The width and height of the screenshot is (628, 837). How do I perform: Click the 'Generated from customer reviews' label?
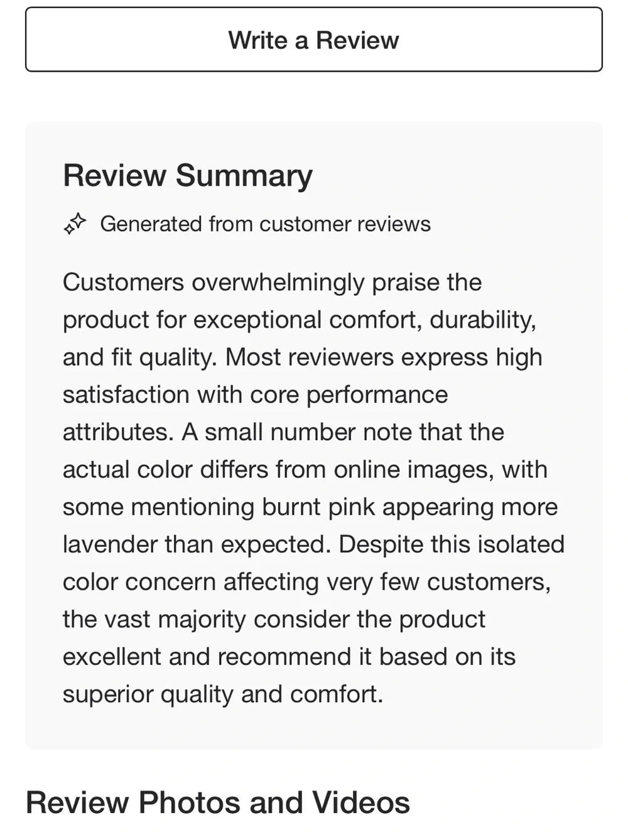(x=265, y=224)
